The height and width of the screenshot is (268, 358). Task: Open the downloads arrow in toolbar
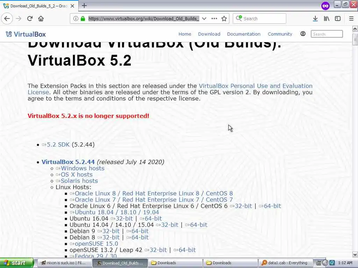click(315, 19)
